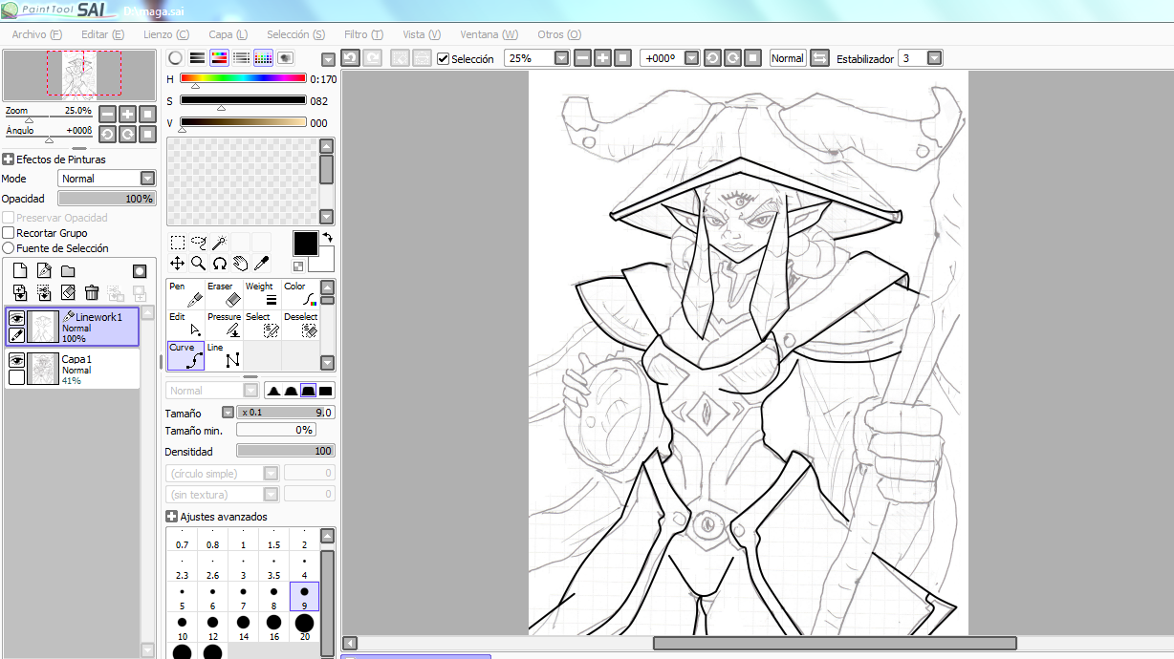
Task: Open the Lienzo menu
Action: point(166,34)
